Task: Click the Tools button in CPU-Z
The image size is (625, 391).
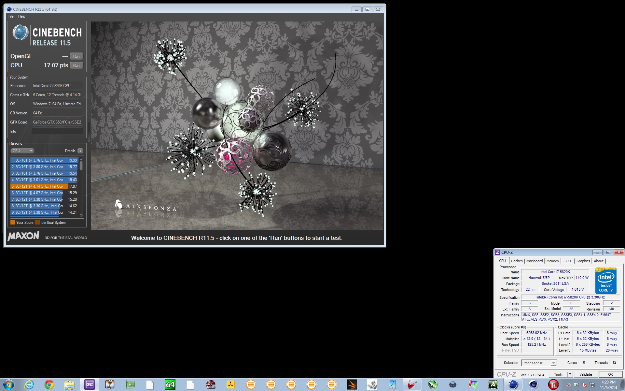Action: 558,375
